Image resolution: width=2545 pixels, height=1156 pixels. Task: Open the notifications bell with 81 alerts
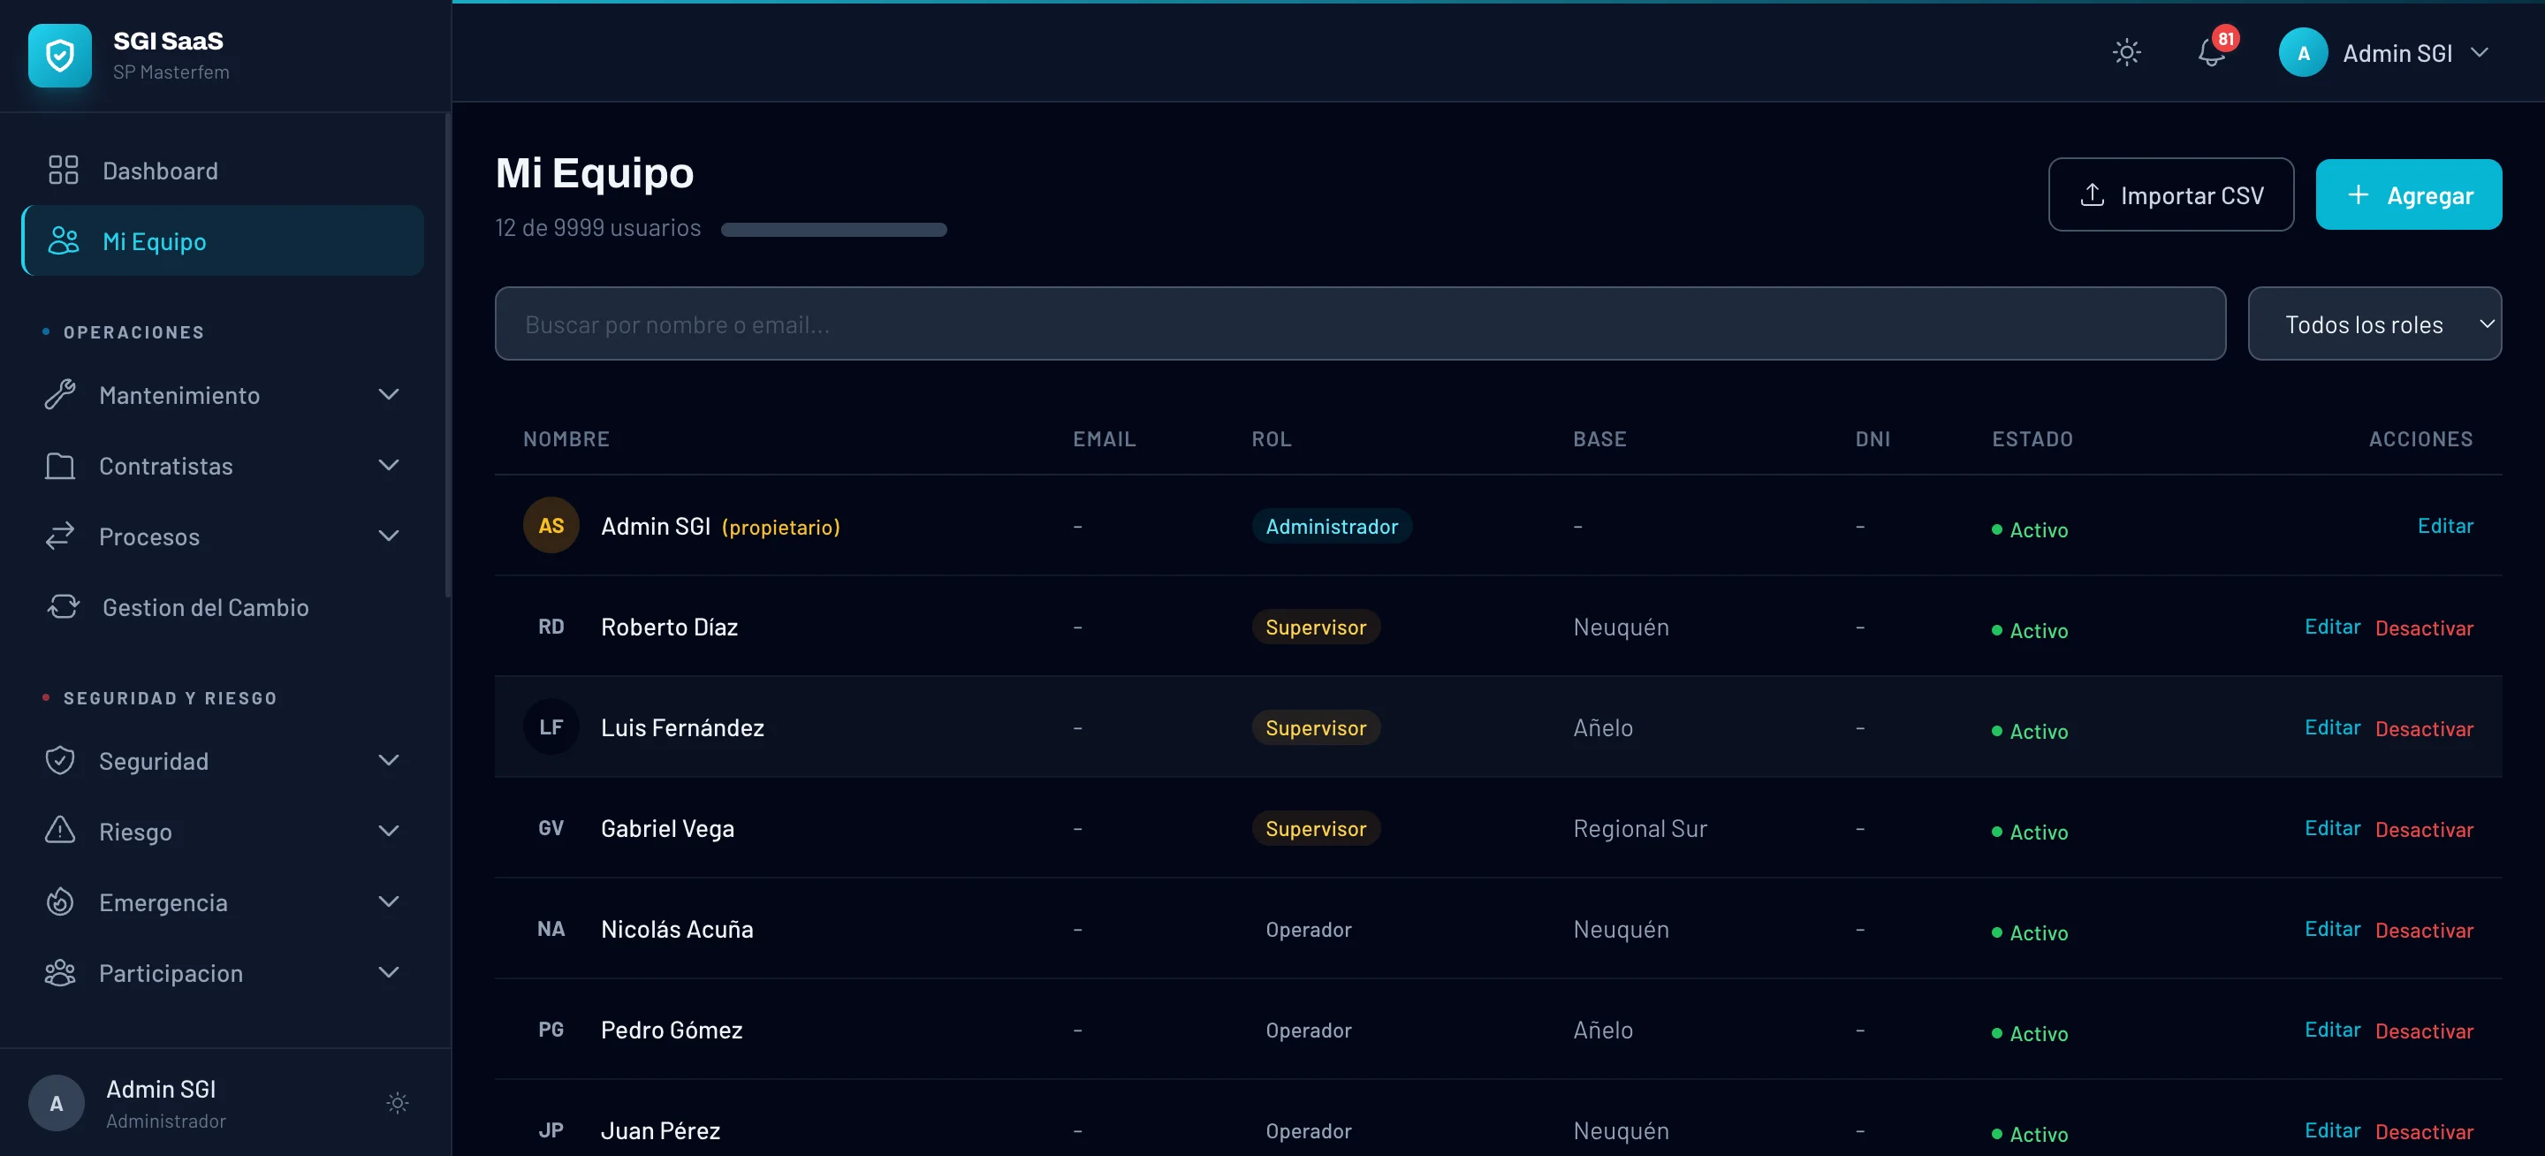[2210, 53]
